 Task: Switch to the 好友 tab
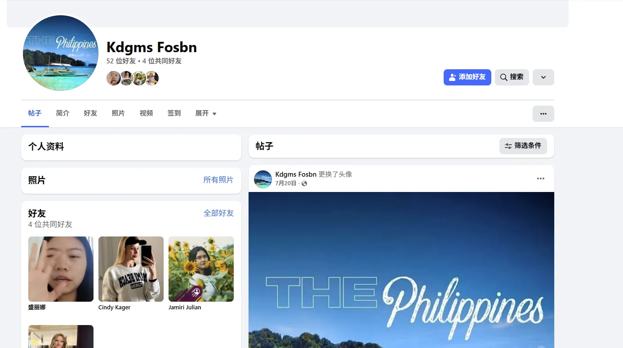pos(90,113)
